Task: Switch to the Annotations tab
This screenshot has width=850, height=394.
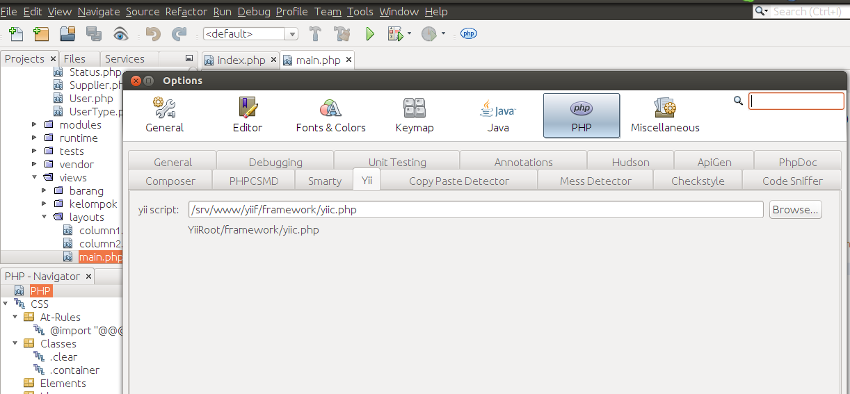Action: point(523,162)
